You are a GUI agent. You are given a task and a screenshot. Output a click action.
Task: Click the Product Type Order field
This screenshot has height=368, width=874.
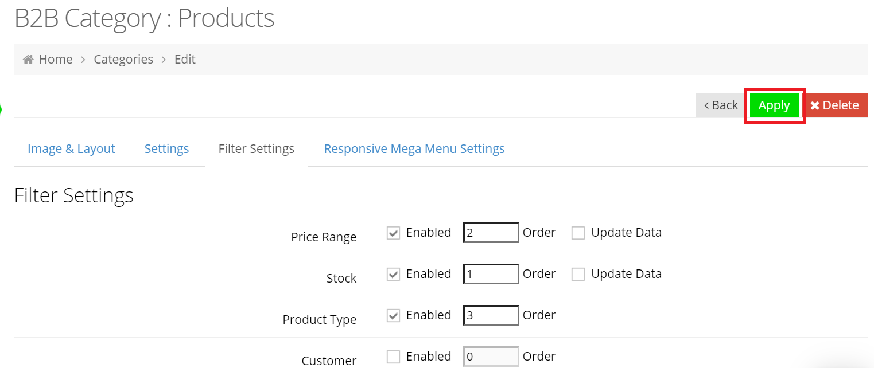(491, 315)
